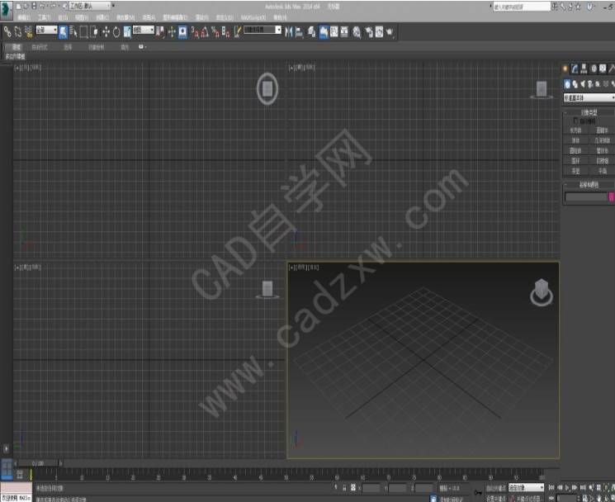Click the Select and Manipulate icon

172,32
